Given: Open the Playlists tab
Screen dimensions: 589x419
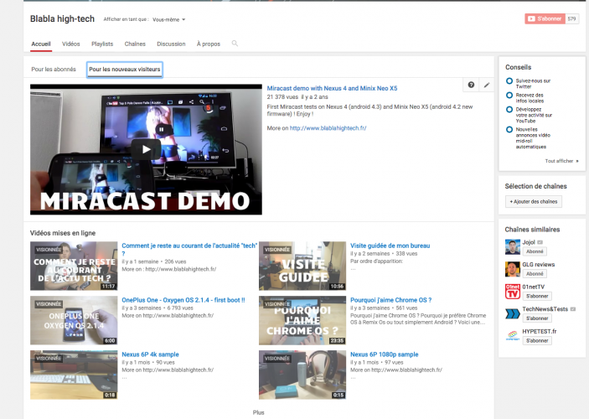Looking at the screenshot, I should 102,44.
